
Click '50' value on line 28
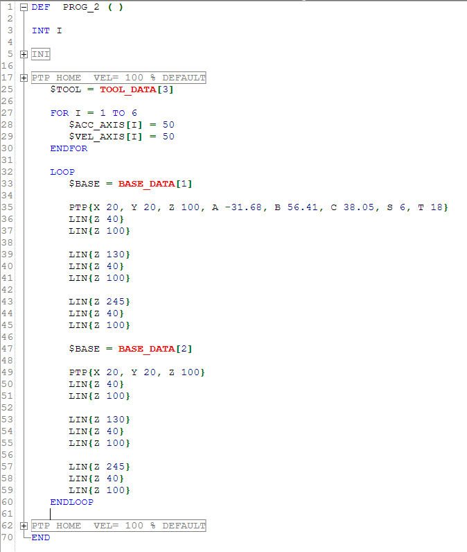click(168, 125)
